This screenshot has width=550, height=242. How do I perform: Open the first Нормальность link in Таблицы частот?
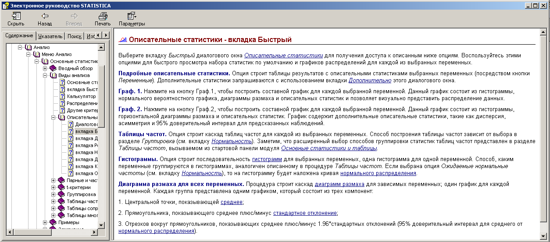(232, 141)
